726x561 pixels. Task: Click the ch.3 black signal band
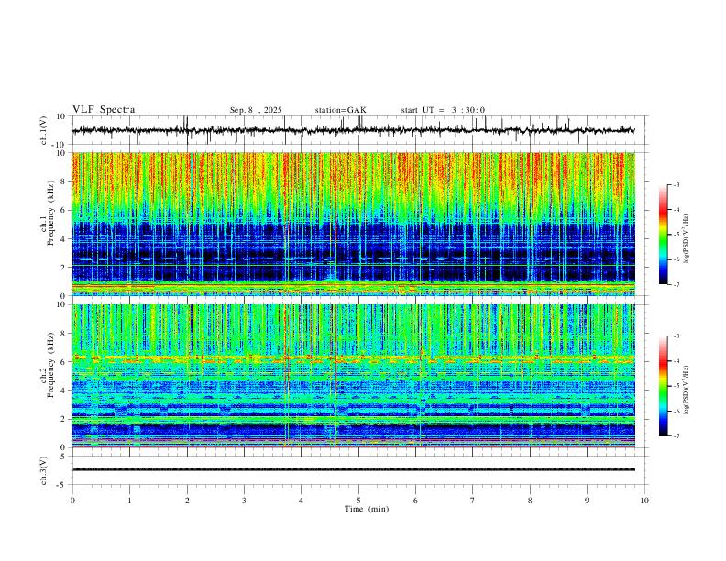click(354, 469)
